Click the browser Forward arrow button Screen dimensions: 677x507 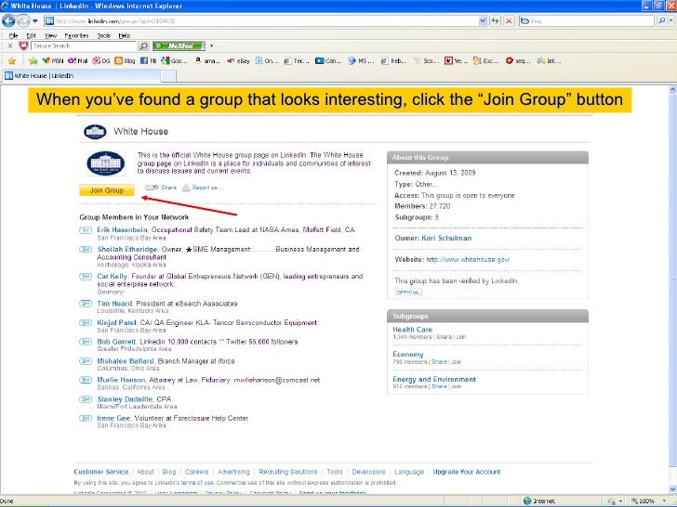pos(23,20)
